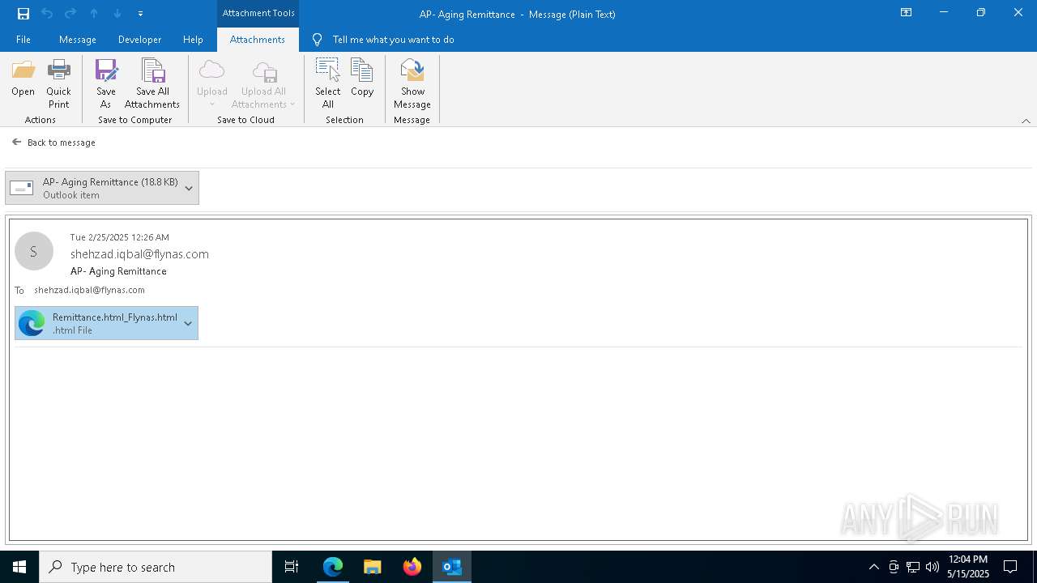1037x583 pixels.
Task: Open the Customize Quick Access Toolbar dropdown
Action: point(140,14)
